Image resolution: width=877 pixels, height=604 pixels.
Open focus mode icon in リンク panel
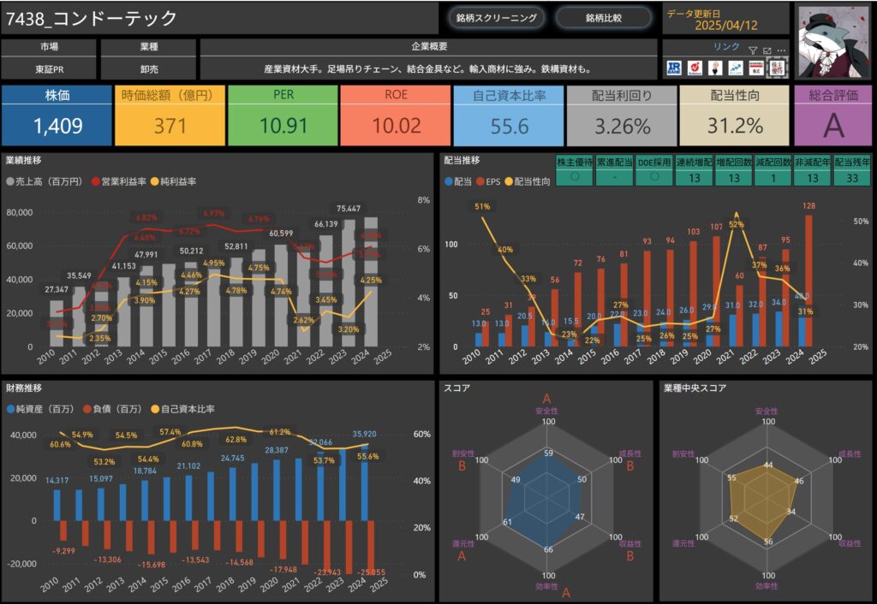[767, 50]
